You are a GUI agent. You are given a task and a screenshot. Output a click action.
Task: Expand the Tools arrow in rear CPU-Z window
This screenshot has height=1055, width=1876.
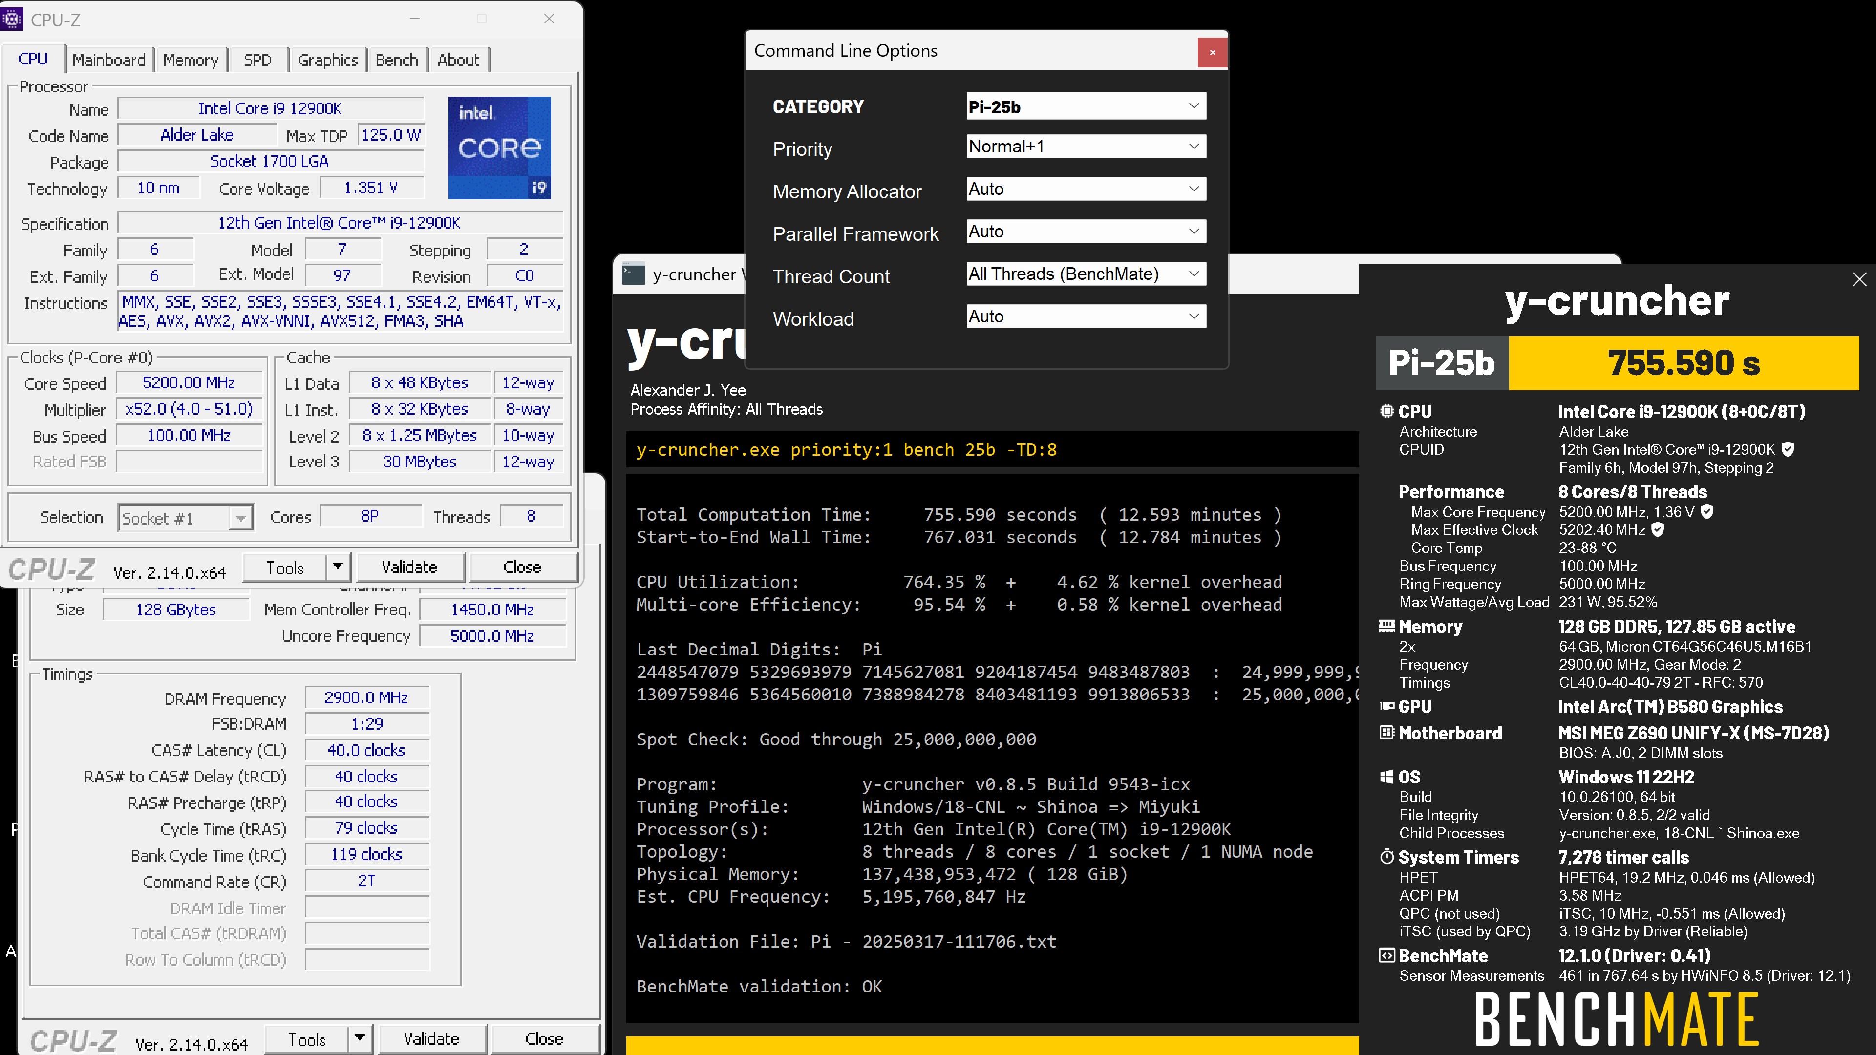pos(359,1039)
